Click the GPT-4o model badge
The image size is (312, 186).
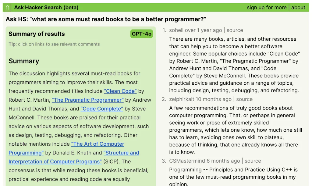coord(142,34)
